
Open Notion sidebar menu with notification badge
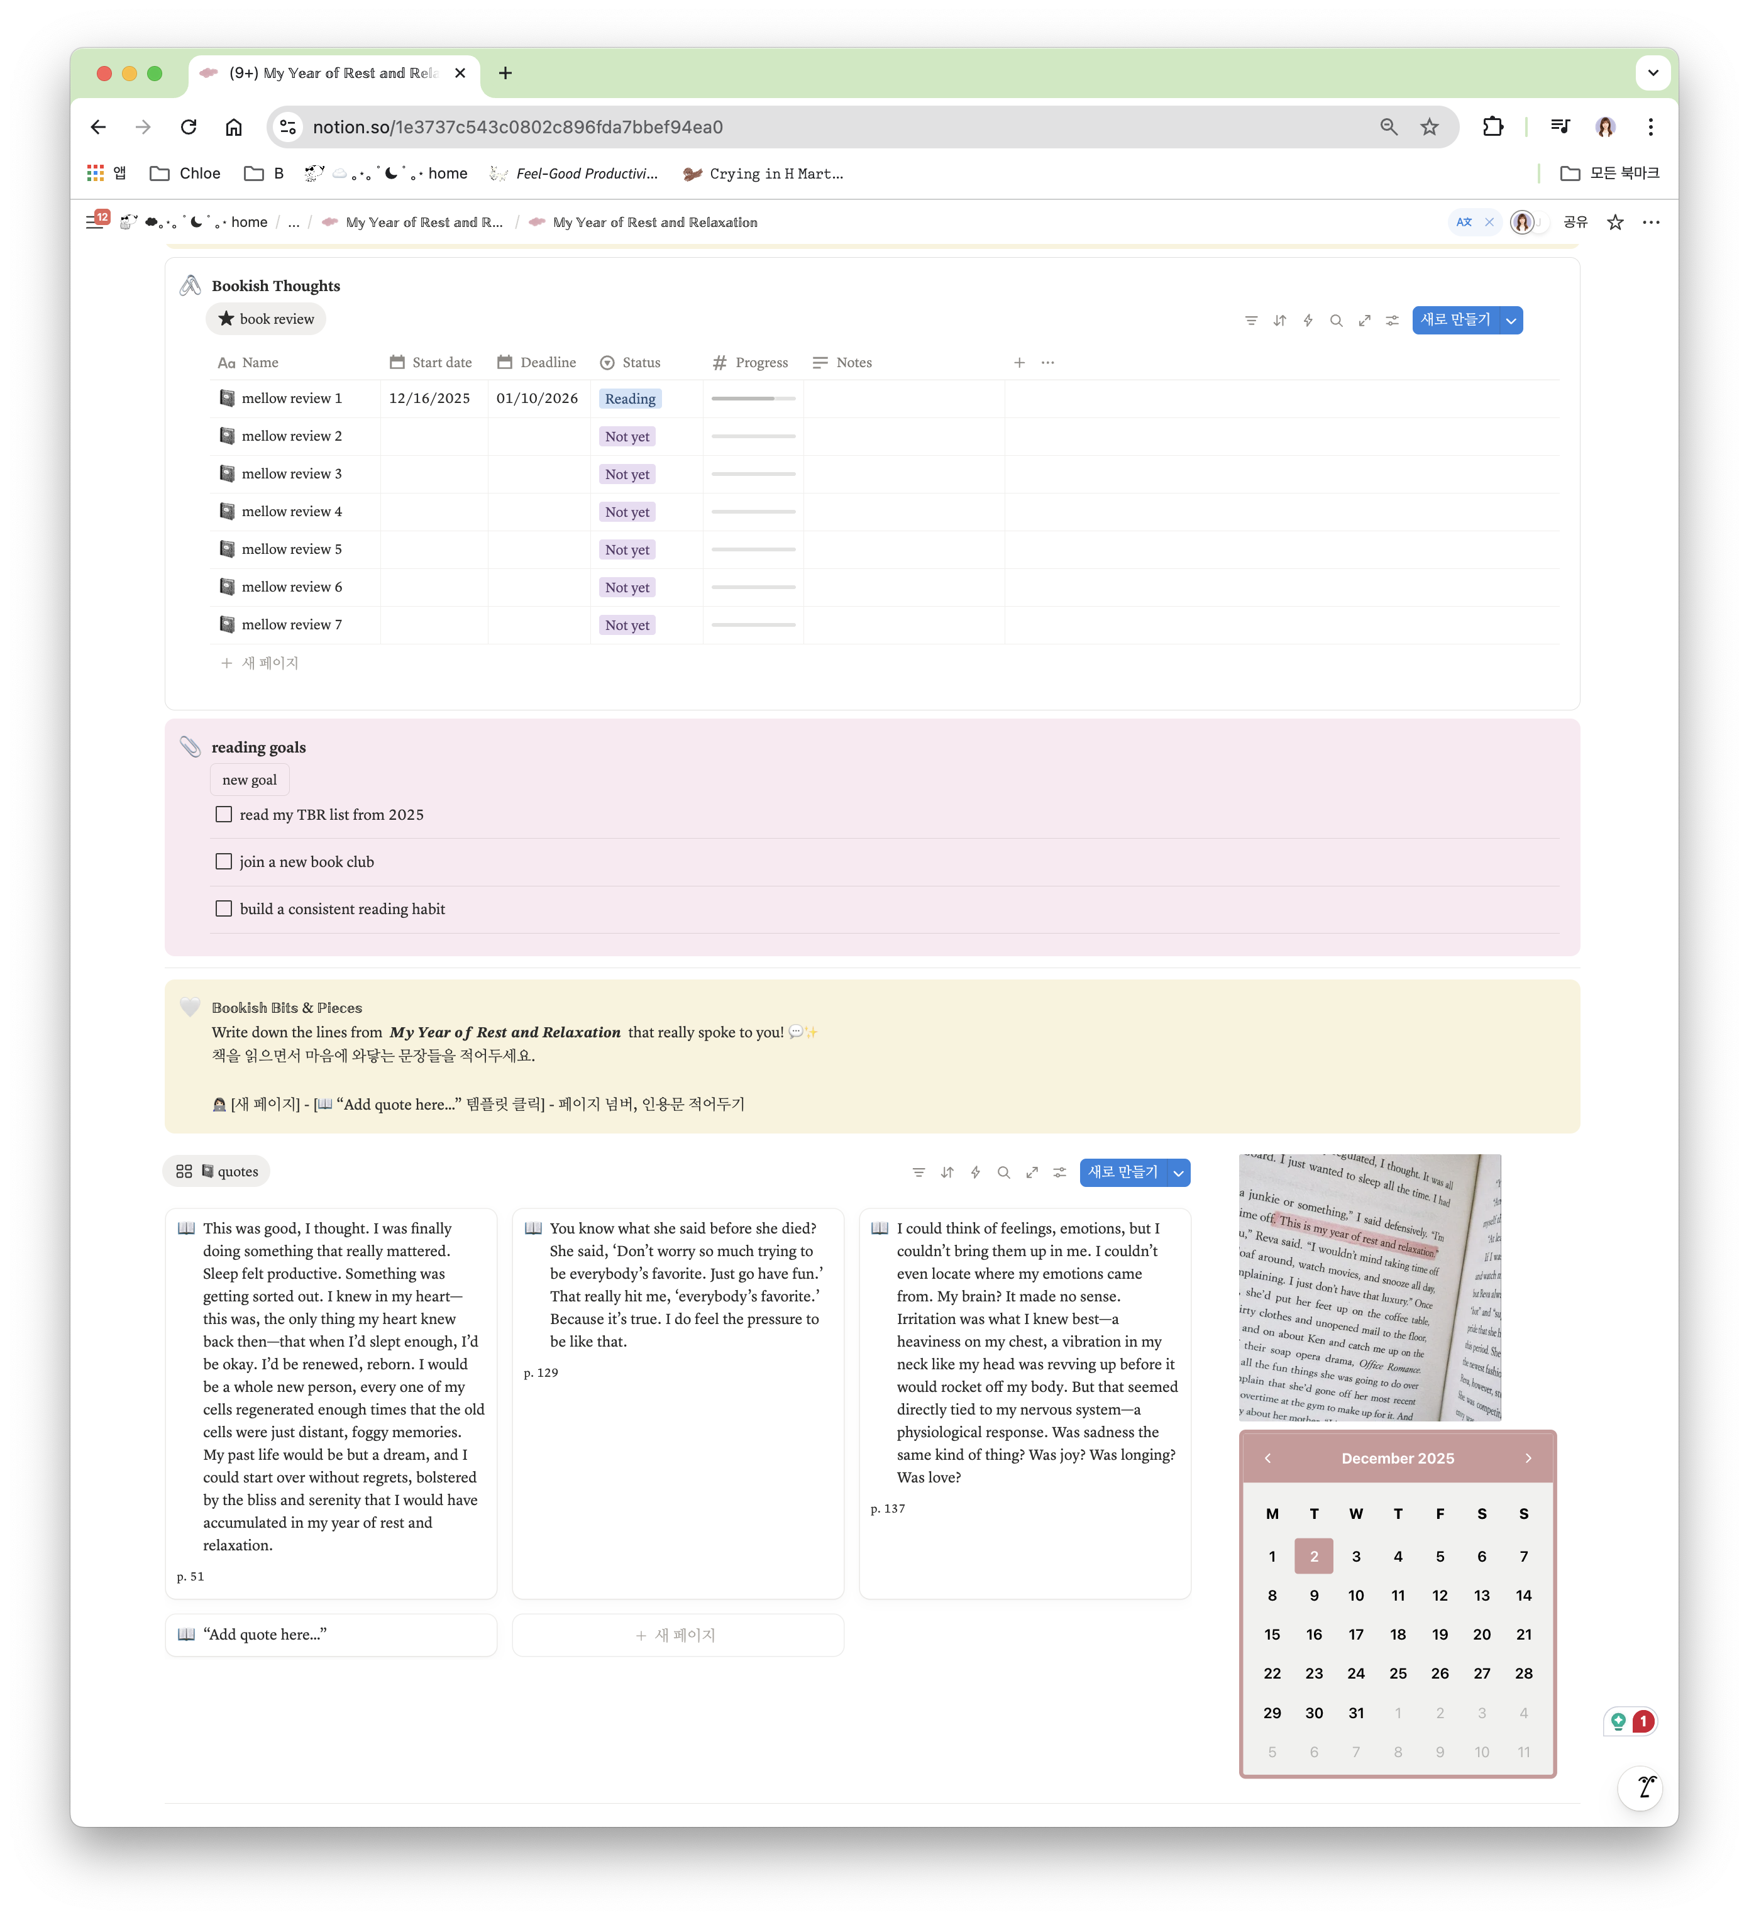[x=96, y=221]
